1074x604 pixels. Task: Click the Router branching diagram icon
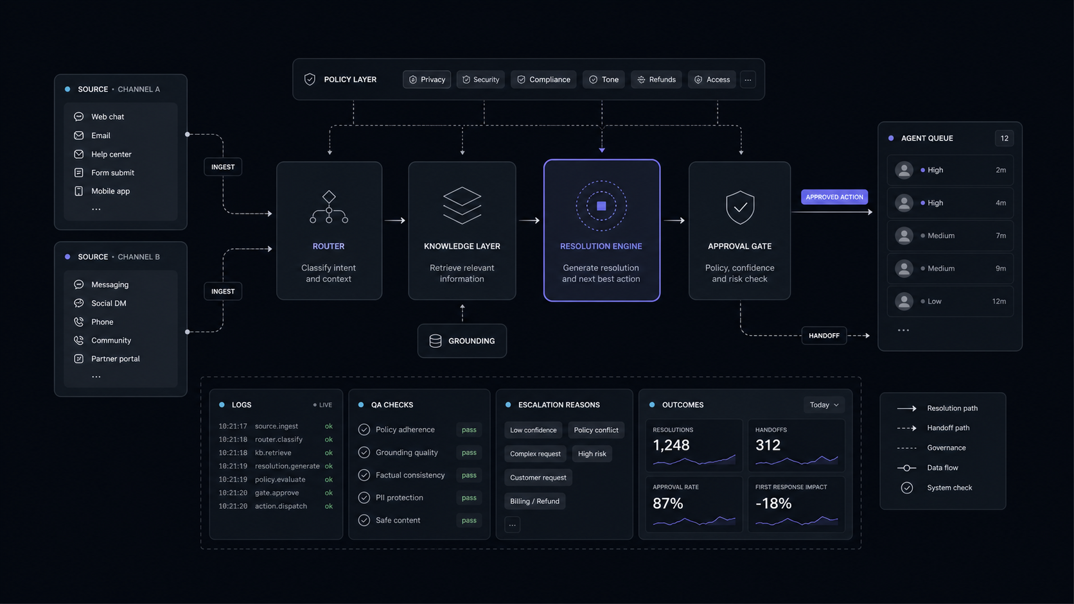(329, 207)
